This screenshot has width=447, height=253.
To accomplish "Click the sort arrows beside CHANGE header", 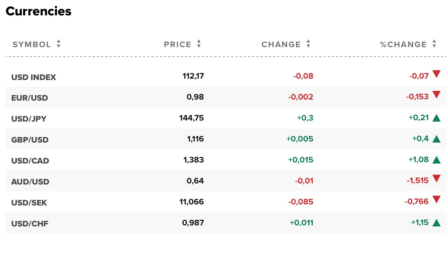I will 308,44.
